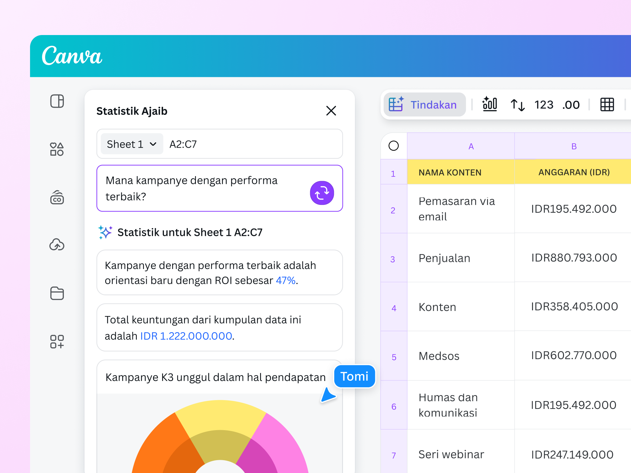
Task: Select the magic chart insert icon
Action: (490, 104)
